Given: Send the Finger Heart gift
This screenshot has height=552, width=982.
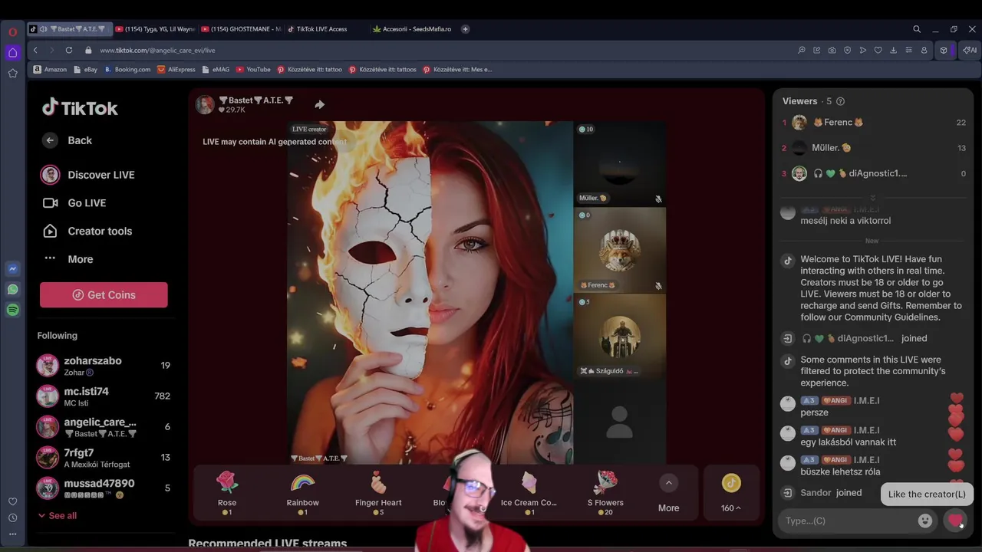Looking at the screenshot, I should pos(378,491).
